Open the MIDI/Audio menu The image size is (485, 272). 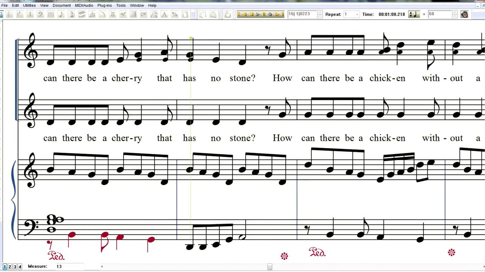tap(84, 5)
